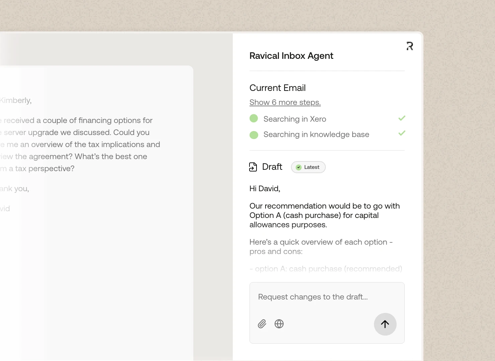Image resolution: width=495 pixels, height=361 pixels.
Task: Click the Option A recommendation paragraph
Action: tap(325, 215)
